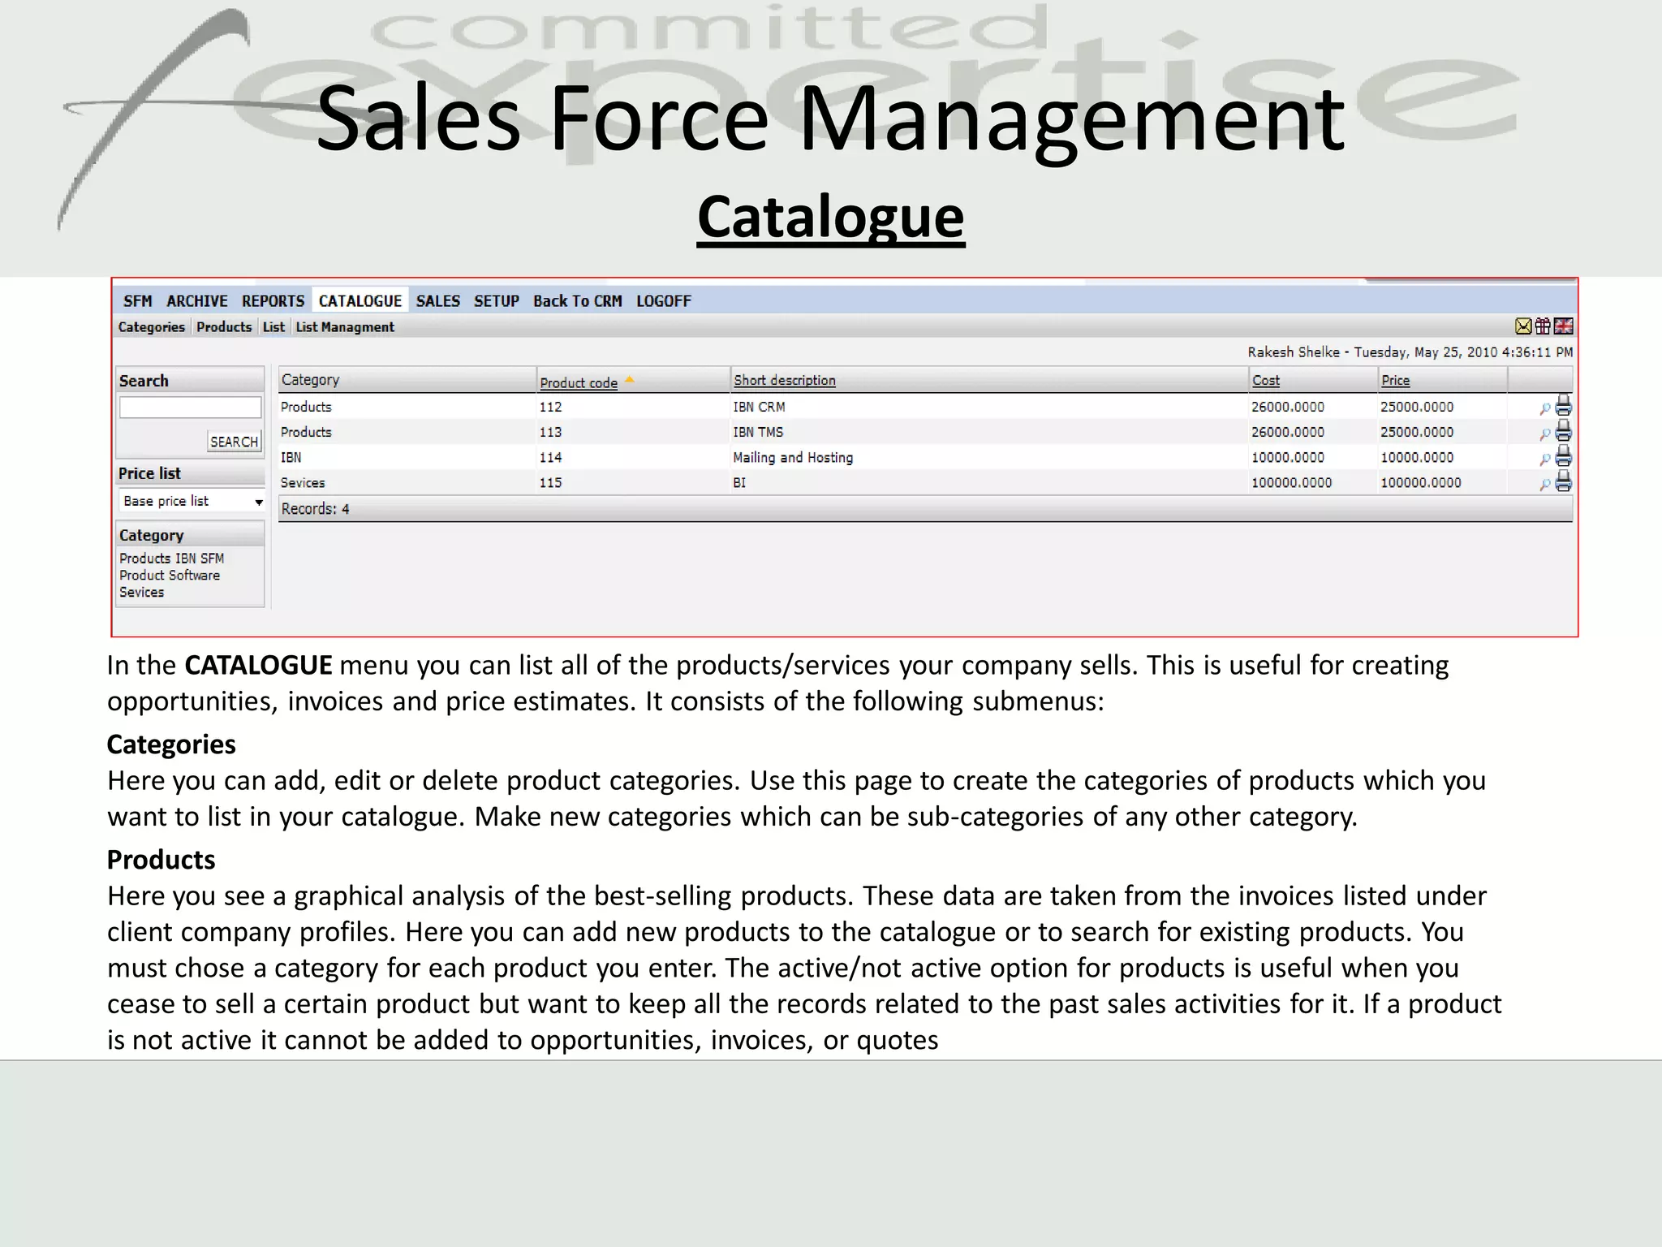Screen dimensions: 1662x1247
Task: Click the Rakesh Shelke user and date text
Action: pyautogui.click(x=1410, y=352)
